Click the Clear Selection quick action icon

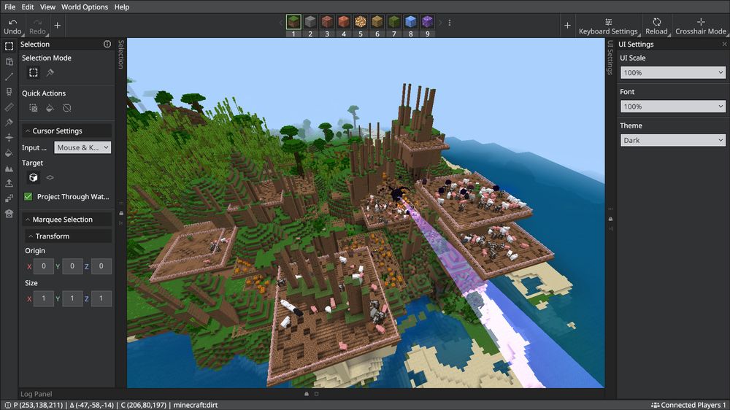(x=67, y=108)
